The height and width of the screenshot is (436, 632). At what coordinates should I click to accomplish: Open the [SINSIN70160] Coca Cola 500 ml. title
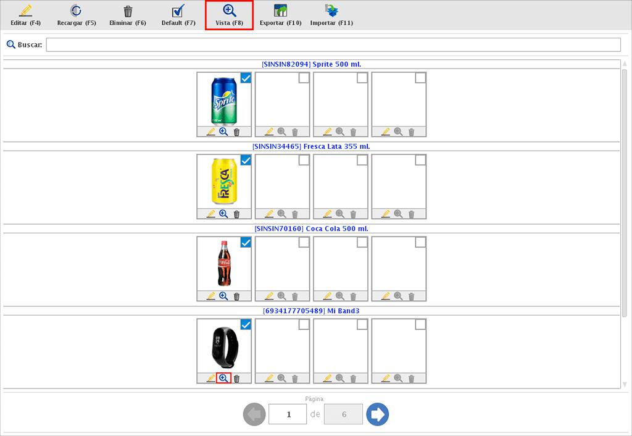click(x=312, y=228)
